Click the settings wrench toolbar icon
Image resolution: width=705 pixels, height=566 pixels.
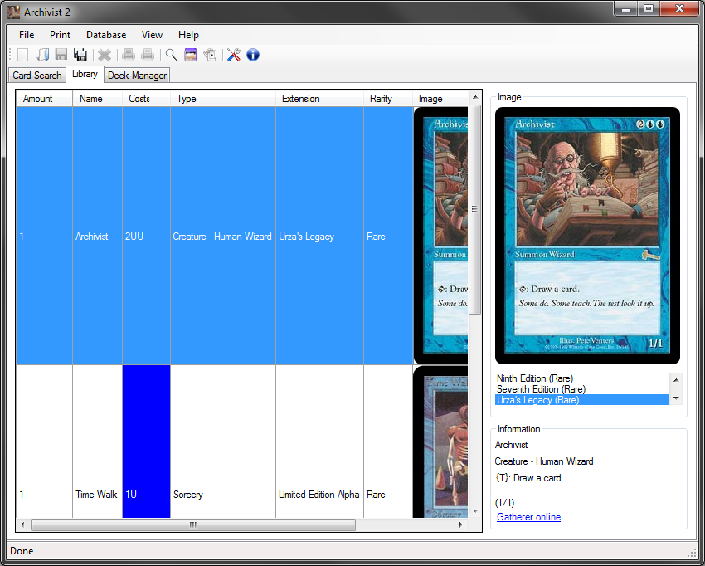click(x=233, y=55)
